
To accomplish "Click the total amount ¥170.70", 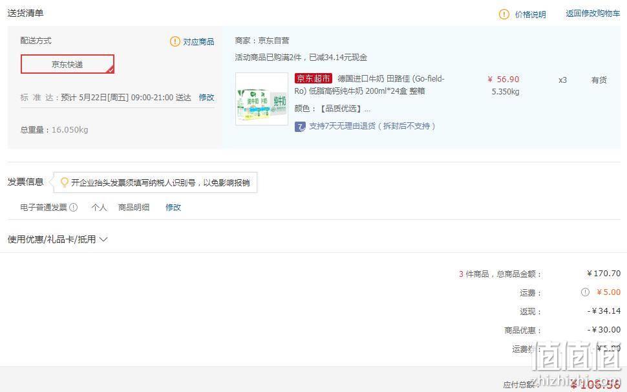I will tap(604, 274).
